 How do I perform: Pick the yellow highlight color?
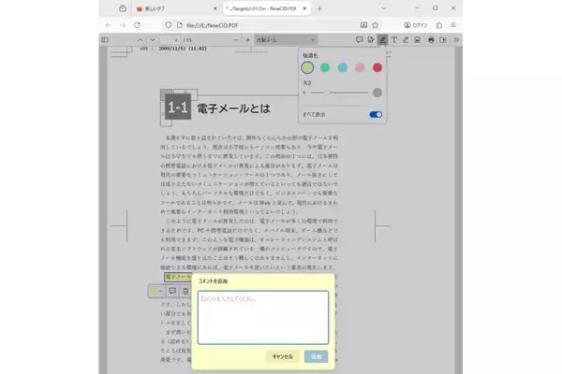[x=307, y=67]
